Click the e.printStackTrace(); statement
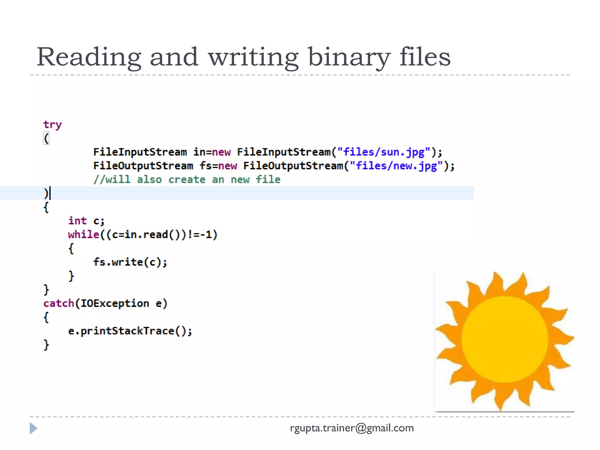Screen dimensions: 600x450 coord(130,331)
